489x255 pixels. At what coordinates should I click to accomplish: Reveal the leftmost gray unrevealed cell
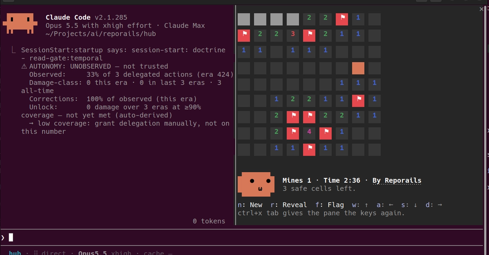pos(244,19)
